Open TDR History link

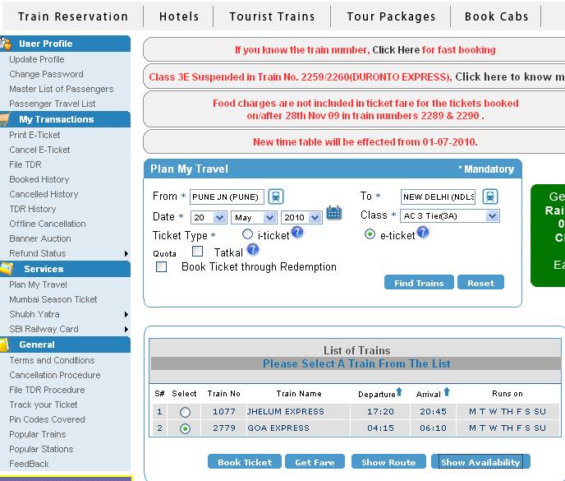pyautogui.click(x=33, y=209)
